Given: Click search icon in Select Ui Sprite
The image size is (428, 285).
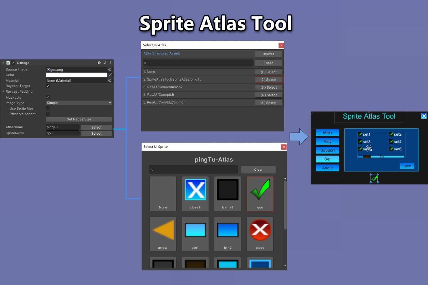Looking at the screenshot, I should coord(152,170).
